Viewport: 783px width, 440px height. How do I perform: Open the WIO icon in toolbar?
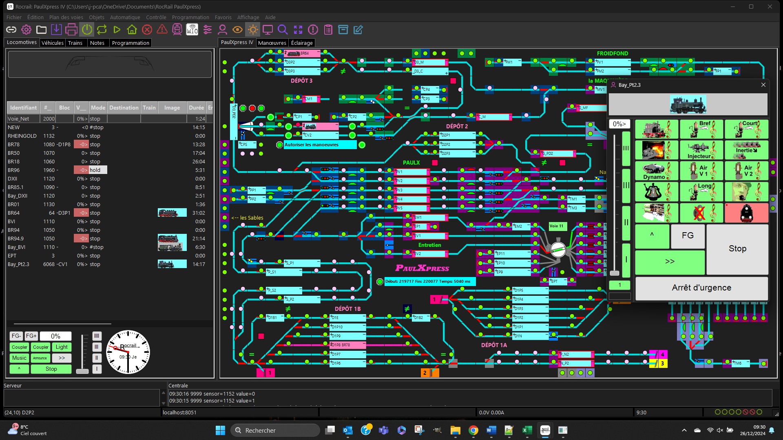[192, 30]
